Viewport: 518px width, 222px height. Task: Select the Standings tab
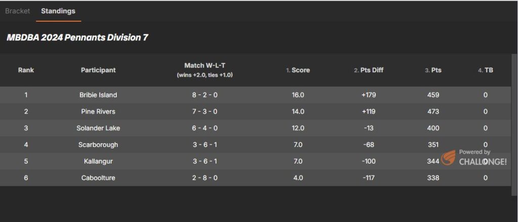point(58,11)
